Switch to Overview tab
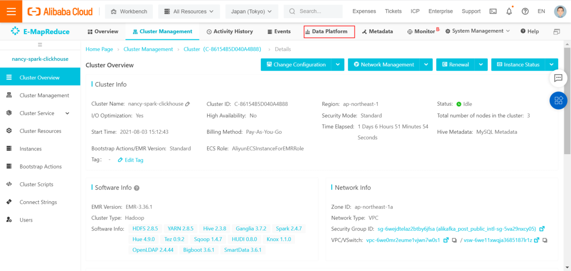571x271 pixels. coord(103,32)
